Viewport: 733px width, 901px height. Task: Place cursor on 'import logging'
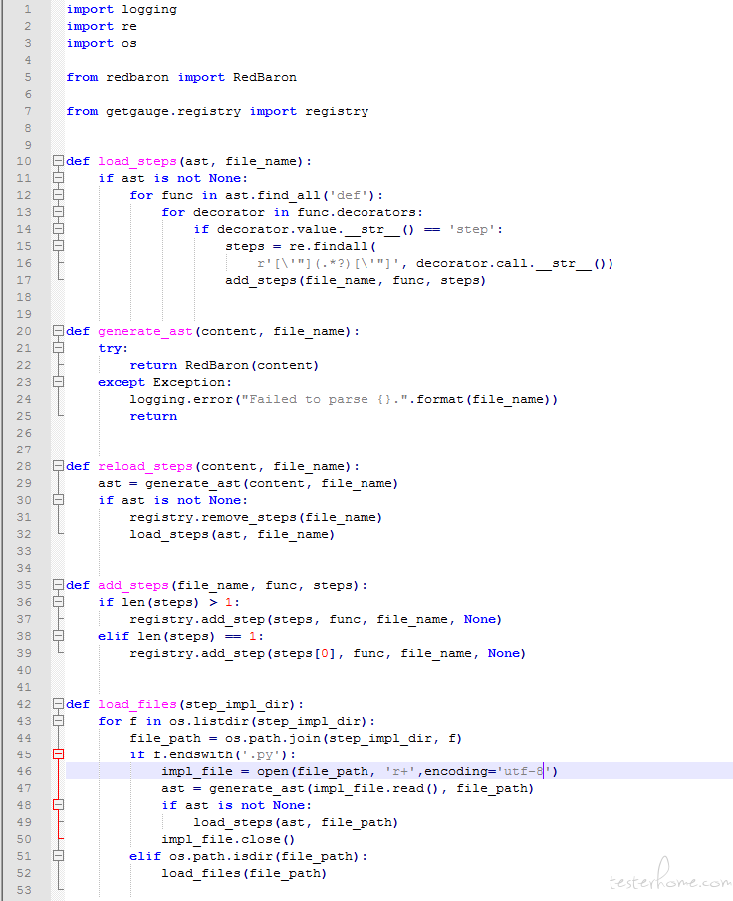[x=122, y=10]
